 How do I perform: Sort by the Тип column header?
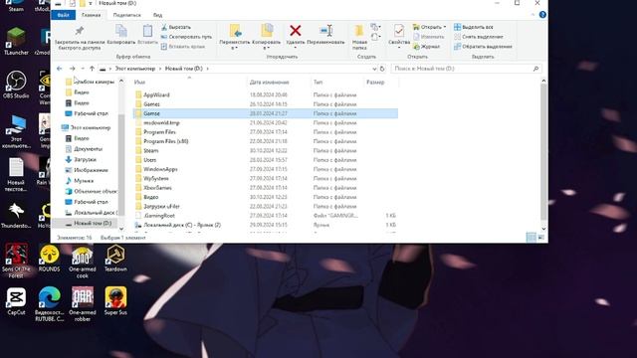[x=318, y=82]
